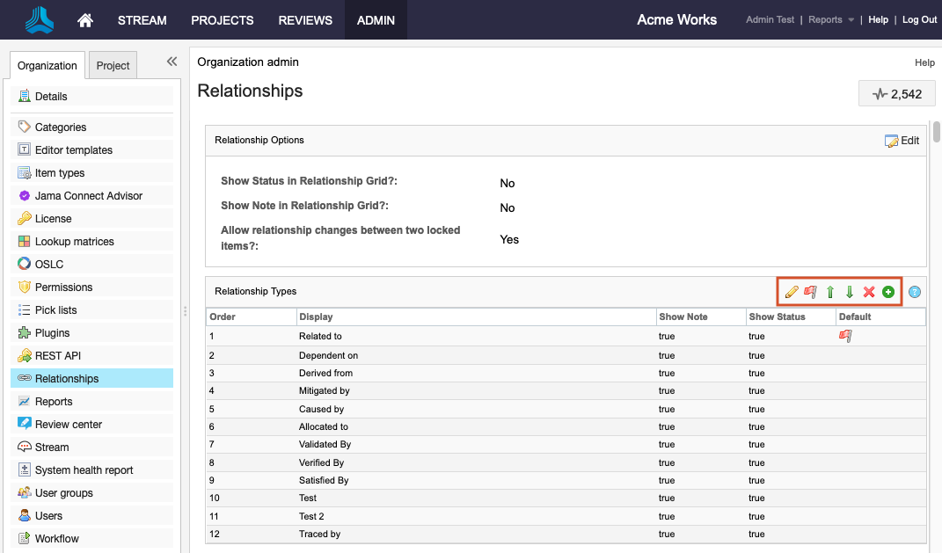The height and width of the screenshot is (553, 942).
Task: Move relationship type down with green arrow
Action: coord(850,292)
